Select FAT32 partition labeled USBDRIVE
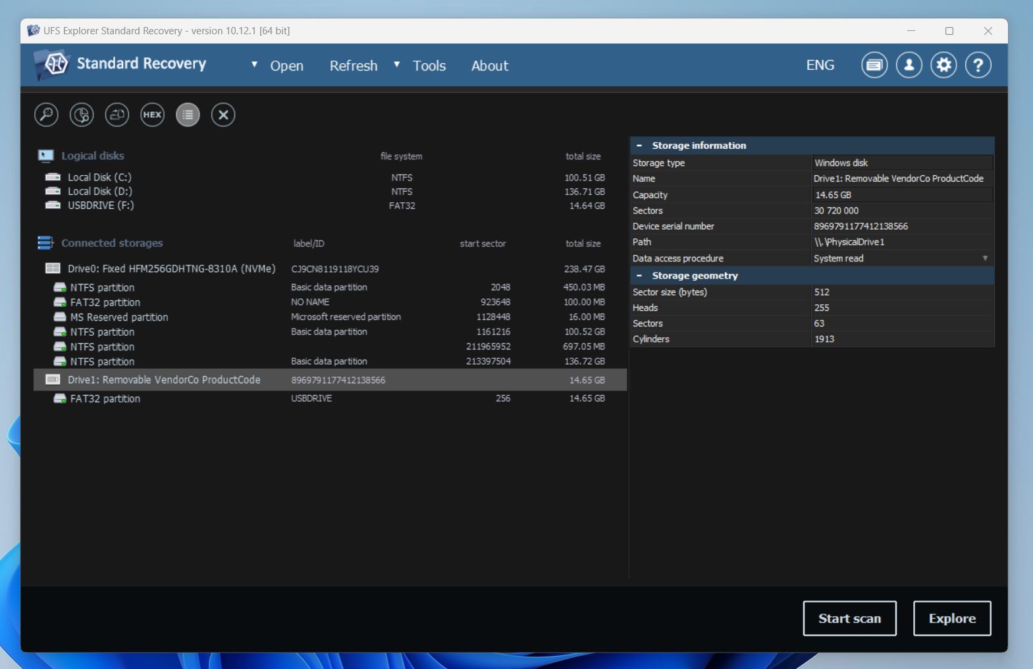Viewport: 1033px width, 669px height. pyautogui.click(x=330, y=398)
